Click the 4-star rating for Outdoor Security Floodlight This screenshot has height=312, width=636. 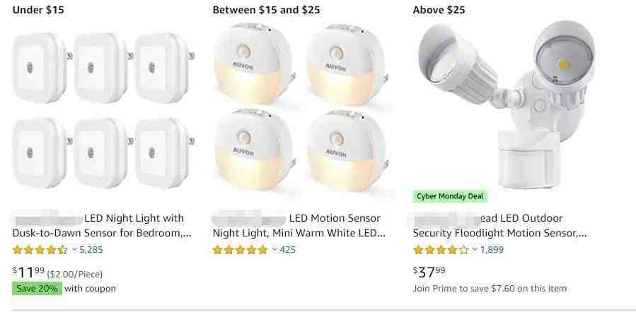pos(441,250)
